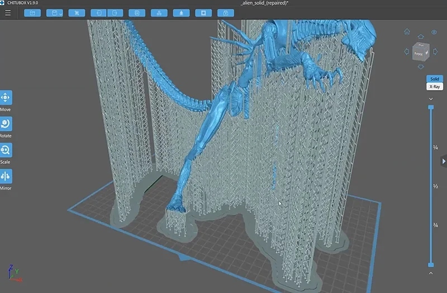Screen dimensions: 447x293
Task: Select the Mirror tool
Action: pos(6,176)
